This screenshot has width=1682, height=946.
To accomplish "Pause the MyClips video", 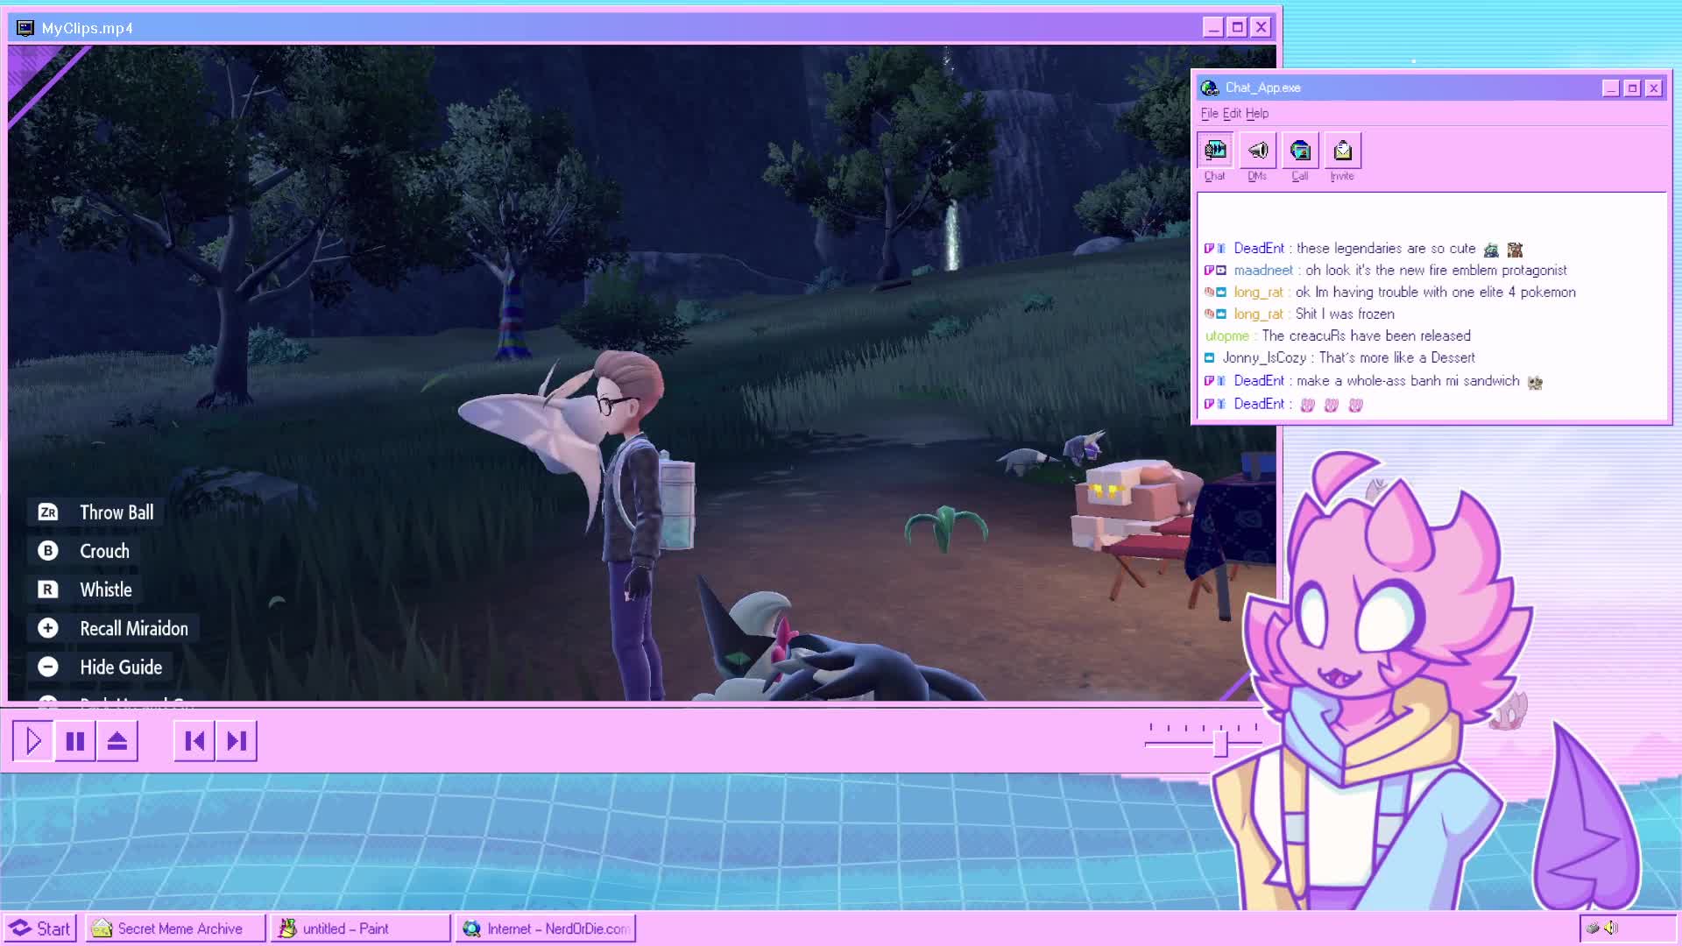I will point(75,741).
